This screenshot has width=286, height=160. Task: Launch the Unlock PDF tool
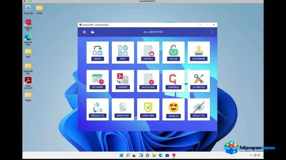pos(173,53)
